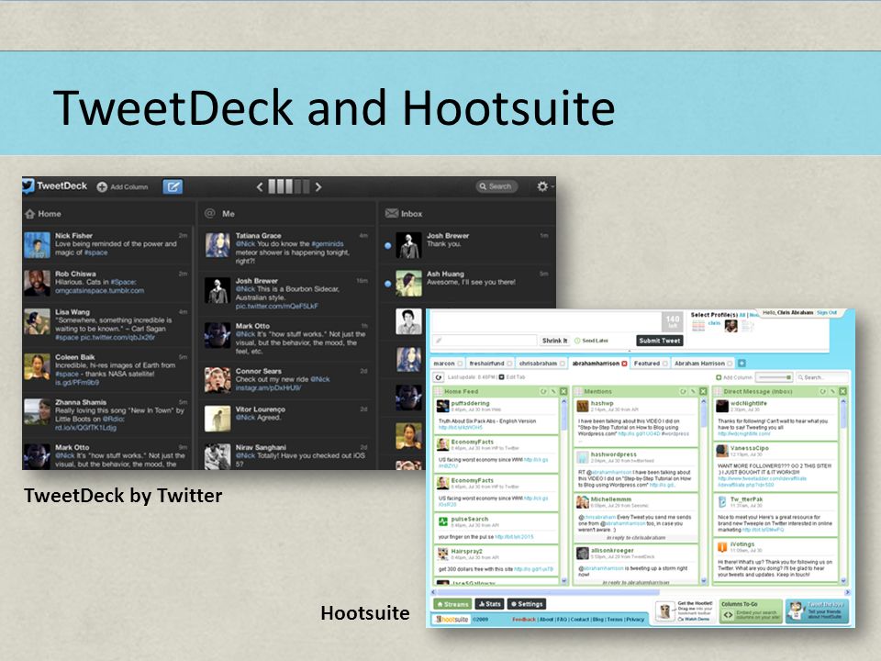Click Add Column in Hootsuite
The width and height of the screenshot is (881, 661).
[734, 377]
